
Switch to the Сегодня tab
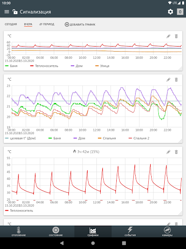[11, 24]
